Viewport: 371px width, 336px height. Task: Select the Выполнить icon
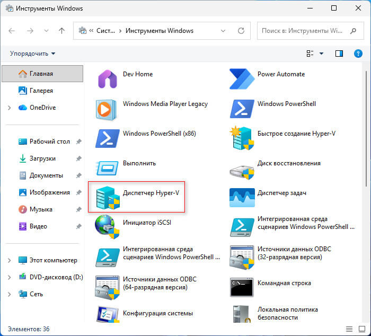(x=107, y=168)
